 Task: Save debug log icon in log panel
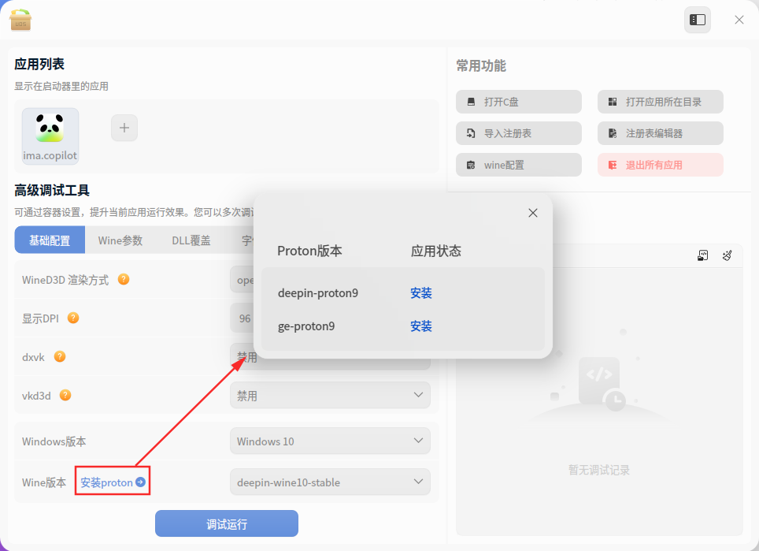coord(703,255)
